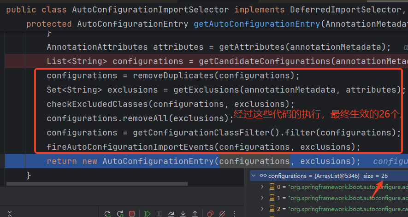Click the getAutoConfigurationEntry sticky header line

pos(207,23)
